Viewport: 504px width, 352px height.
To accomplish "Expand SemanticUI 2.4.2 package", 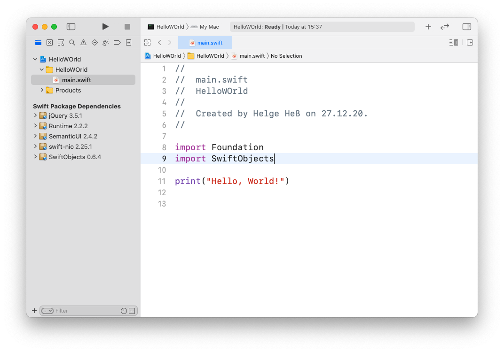I will [x=35, y=136].
